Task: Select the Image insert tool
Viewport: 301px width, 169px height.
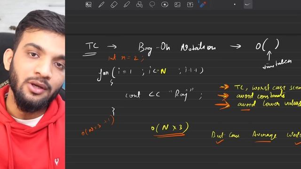Action: click(x=177, y=5)
